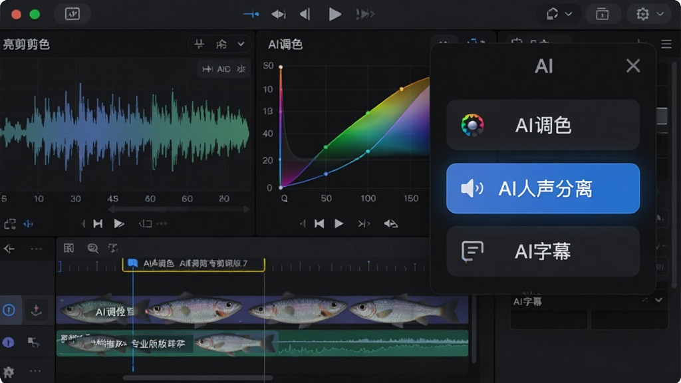The height and width of the screenshot is (383, 681).
Task: Click the AID button above the waveform
Action: [223, 69]
